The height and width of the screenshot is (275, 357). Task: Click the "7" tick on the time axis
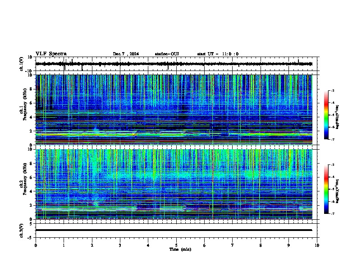tap(233, 245)
